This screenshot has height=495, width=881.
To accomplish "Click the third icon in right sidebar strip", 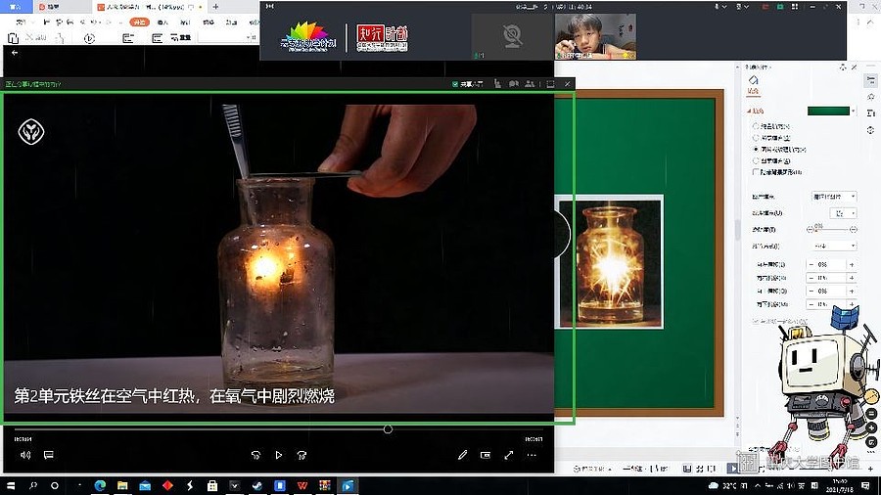I will [871, 113].
